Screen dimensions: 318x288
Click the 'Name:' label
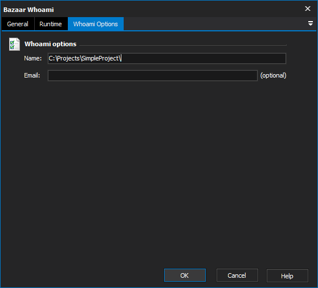pyautogui.click(x=33, y=58)
